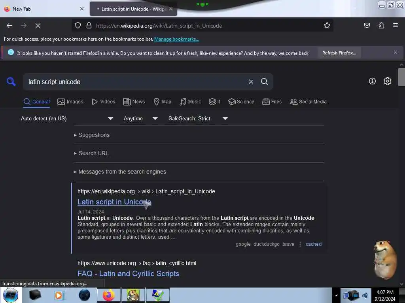The height and width of the screenshot is (303, 405).
Task: Click in the search query field
Action: point(134,82)
